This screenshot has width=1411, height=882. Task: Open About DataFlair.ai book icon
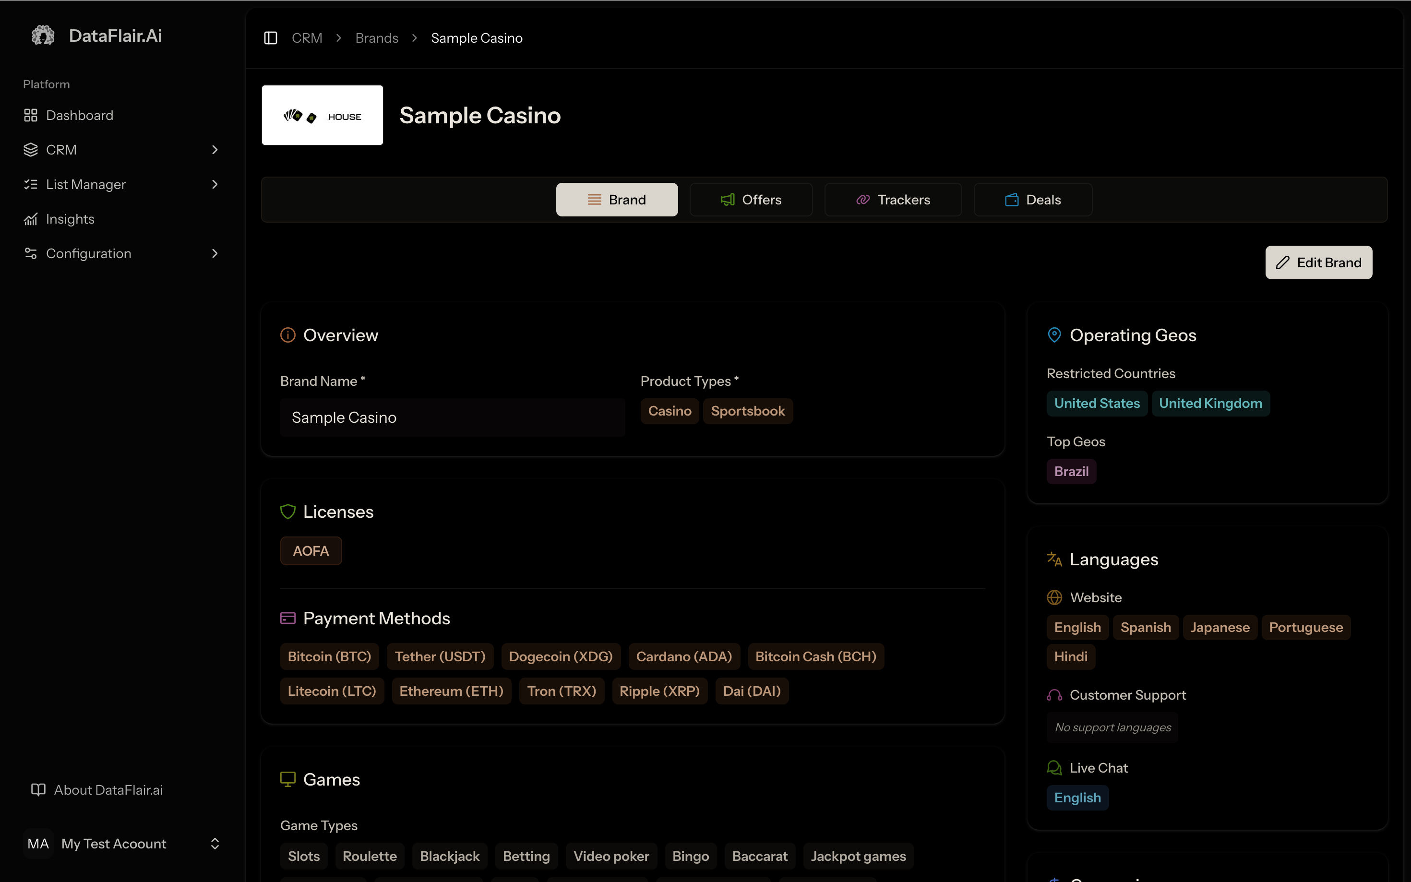(x=38, y=790)
